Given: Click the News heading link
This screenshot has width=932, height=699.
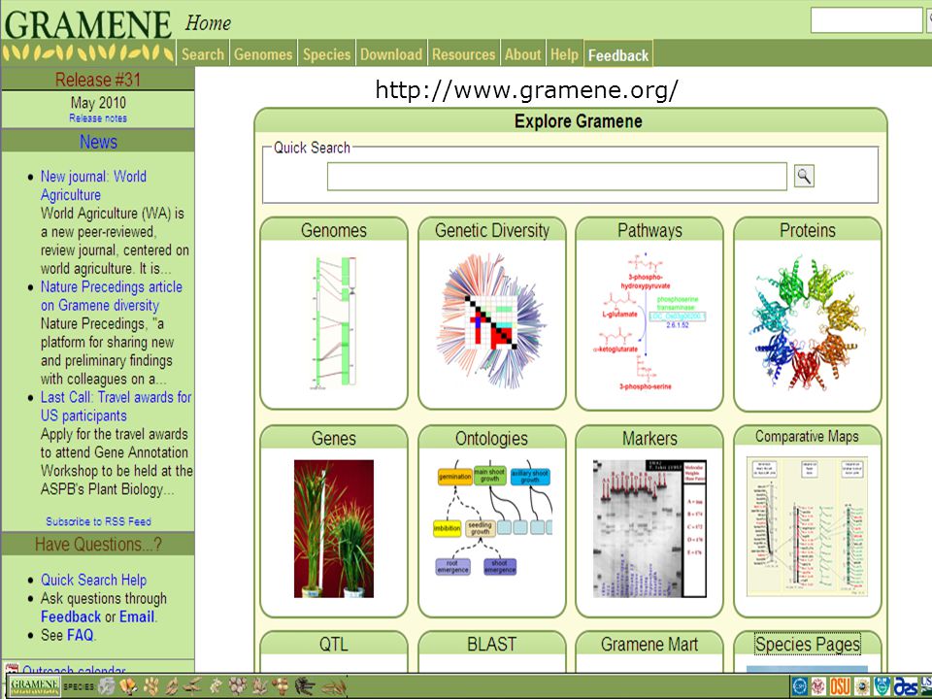Looking at the screenshot, I should (x=98, y=142).
